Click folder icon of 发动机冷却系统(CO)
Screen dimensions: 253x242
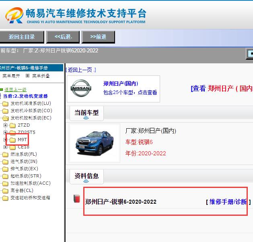pyautogui.click(x=5, y=111)
